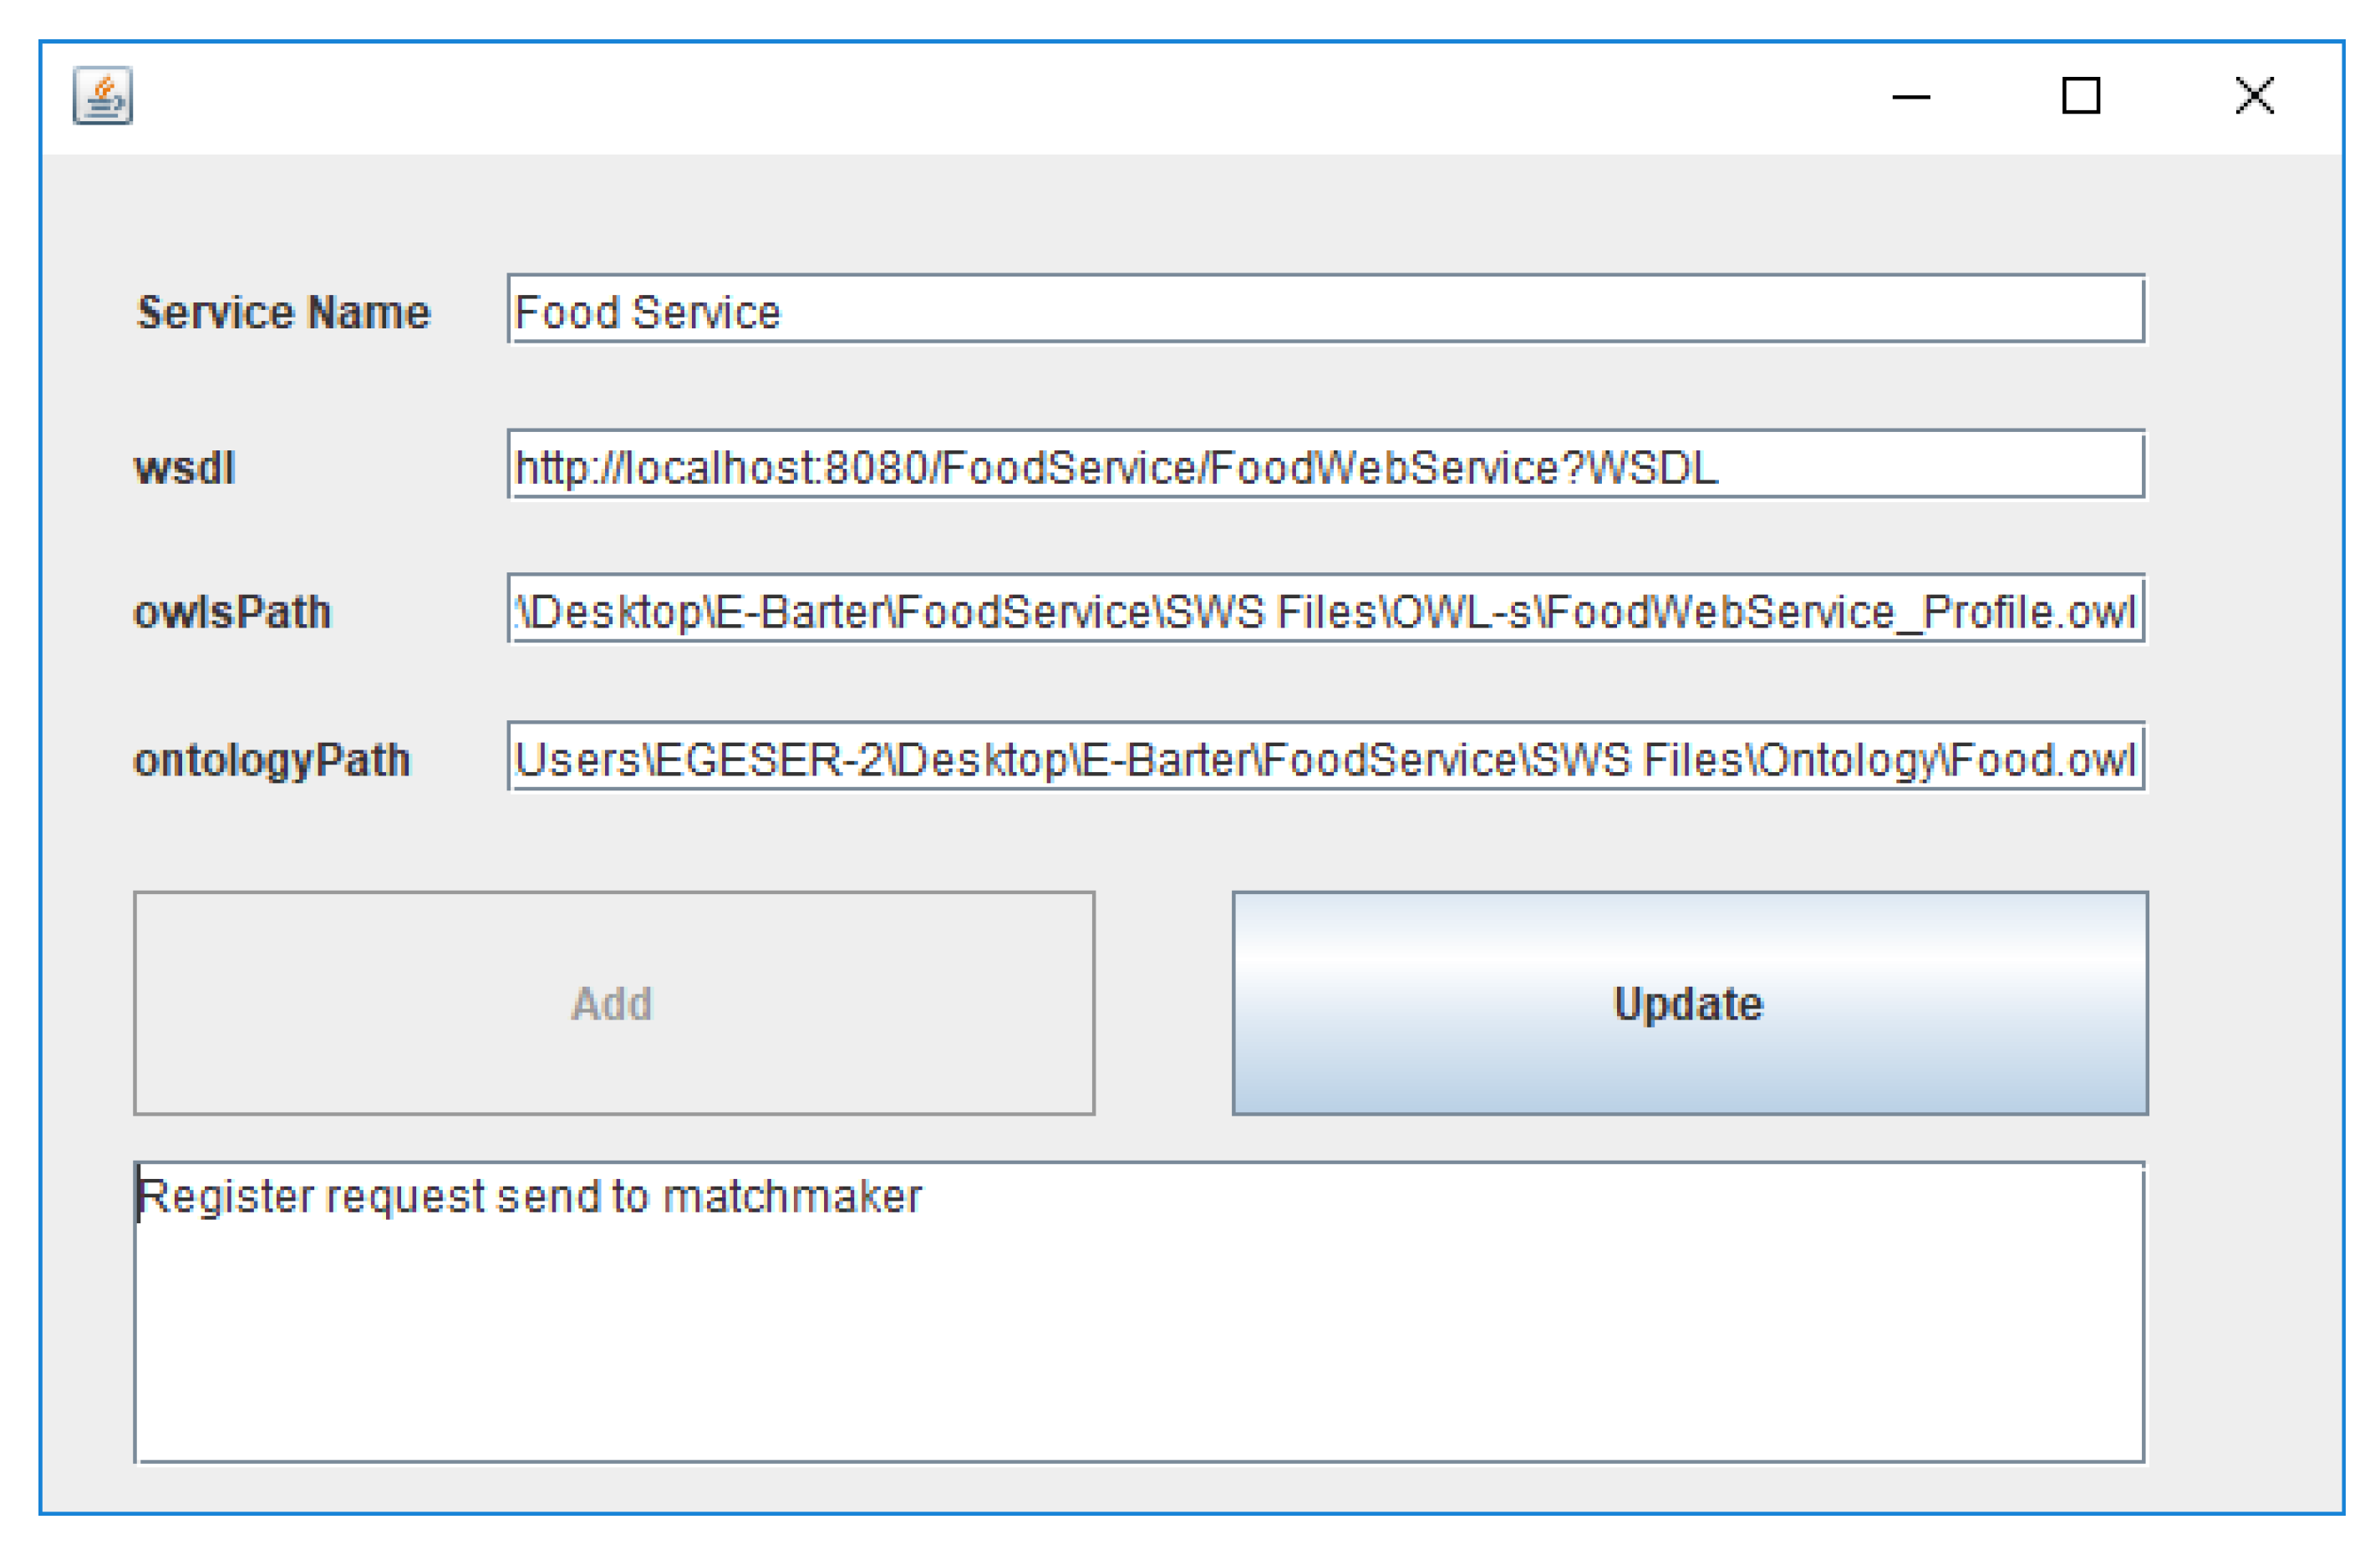Click the wsdl label
Image resolution: width=2380 pixels, height=1555 pixels.
coord(185,468)
